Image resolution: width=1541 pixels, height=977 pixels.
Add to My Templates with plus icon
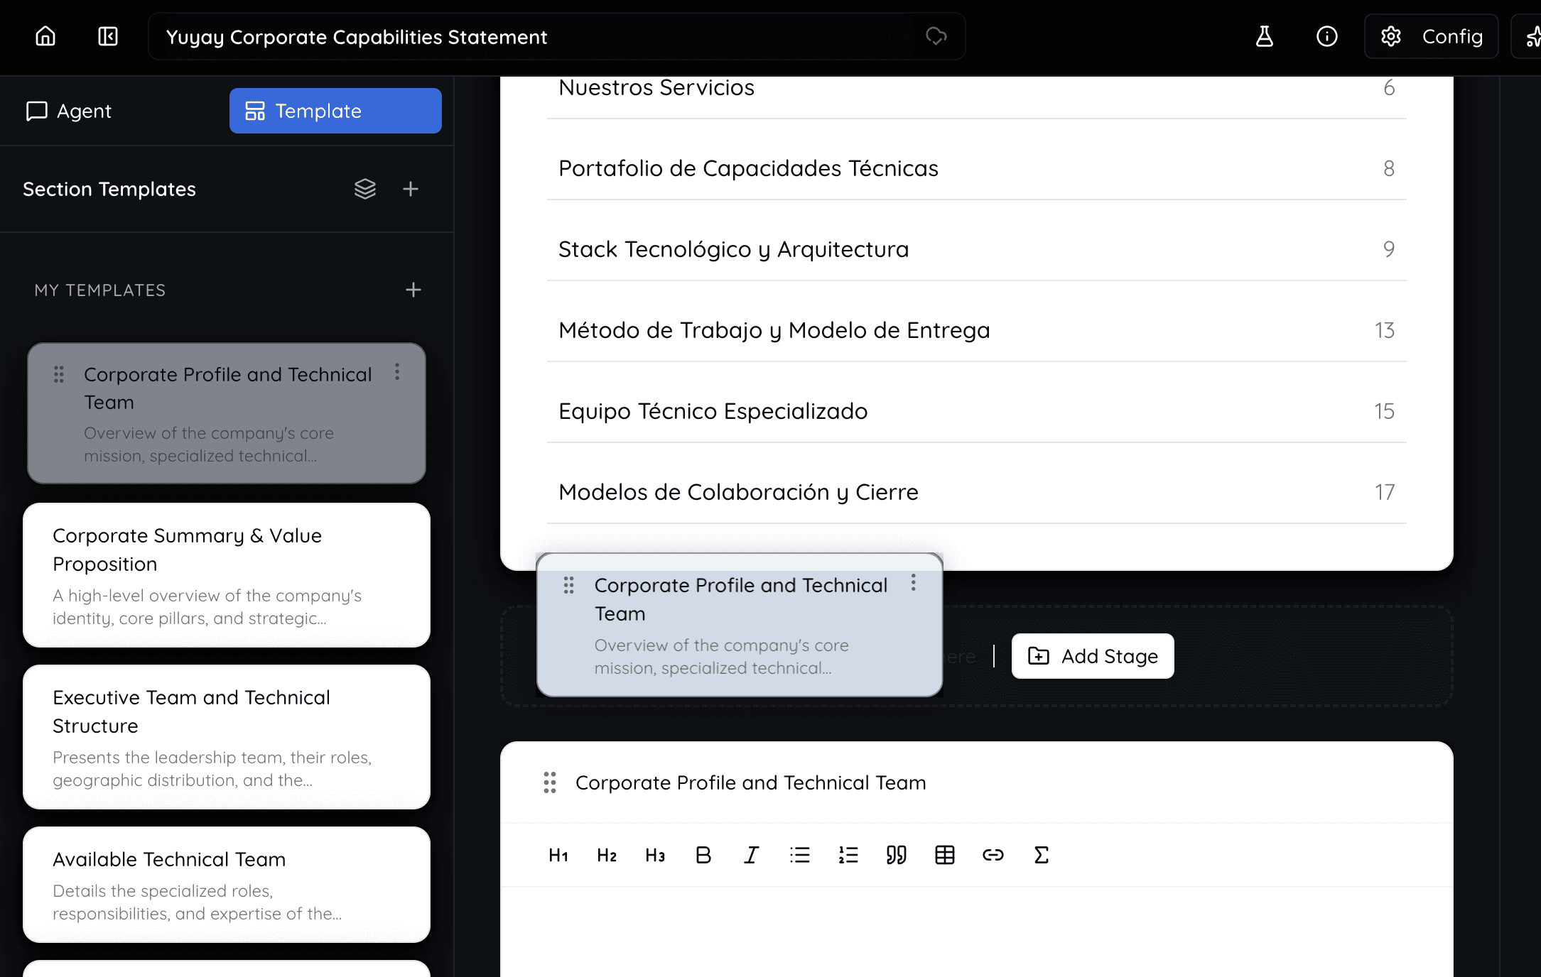pyautogui.click(x=413, y=290)
